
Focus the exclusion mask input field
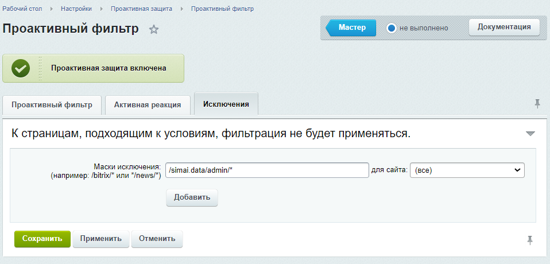(266, 170)
